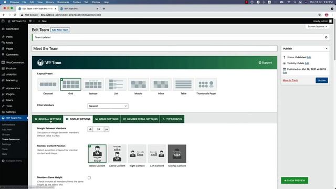Open WooCommerce in the sidebar
336x189 pixels.
tap(14, 62)
